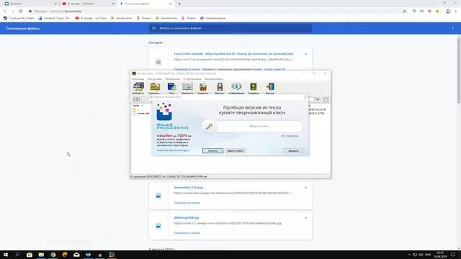This screenshot has width=461, height=259.
Task: Click the Имя column header in the archive list
Action: [135, 106]
